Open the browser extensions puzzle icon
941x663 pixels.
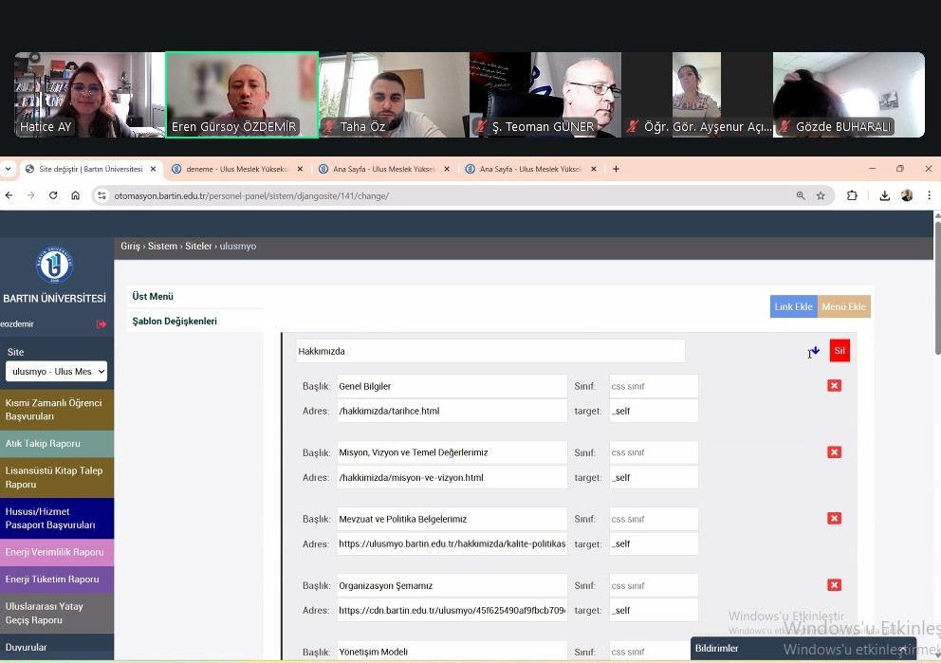coord(852,195)
